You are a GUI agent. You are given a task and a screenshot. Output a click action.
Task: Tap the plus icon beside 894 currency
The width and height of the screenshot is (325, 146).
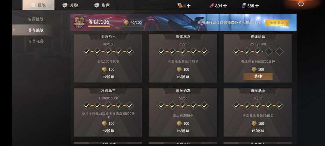pyautogui.click(x=225, y=6)
